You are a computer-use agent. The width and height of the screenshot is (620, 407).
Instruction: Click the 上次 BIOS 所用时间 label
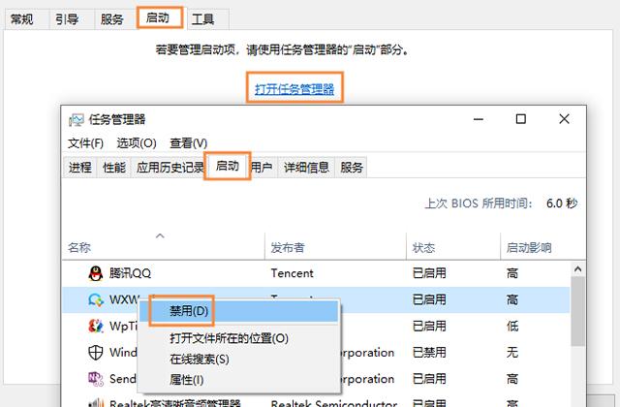[x=479, y=203]
